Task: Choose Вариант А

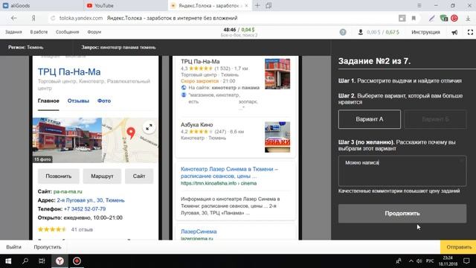Action: tap(370, 119)
